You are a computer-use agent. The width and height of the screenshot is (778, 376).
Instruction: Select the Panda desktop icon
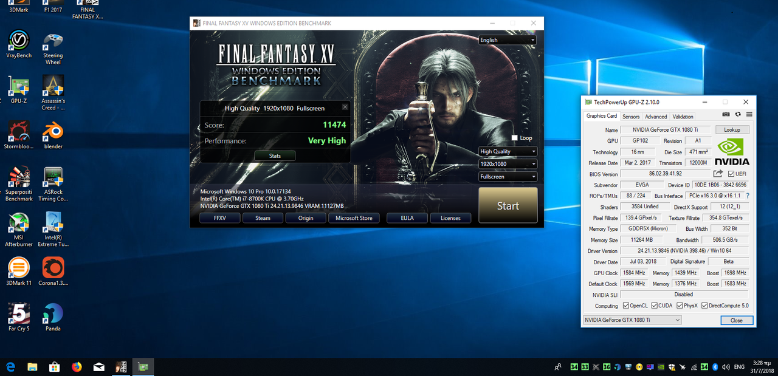(53, 317)
